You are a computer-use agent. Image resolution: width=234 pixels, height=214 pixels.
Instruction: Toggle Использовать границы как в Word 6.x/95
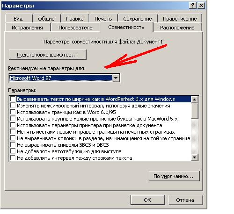(x=13, y=112)
